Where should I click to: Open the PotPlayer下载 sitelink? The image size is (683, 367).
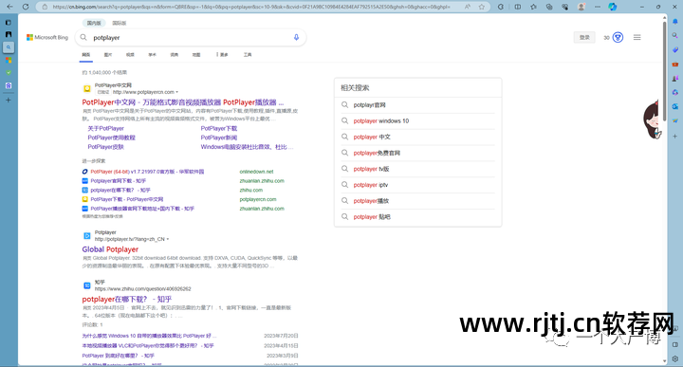[219, 128]
